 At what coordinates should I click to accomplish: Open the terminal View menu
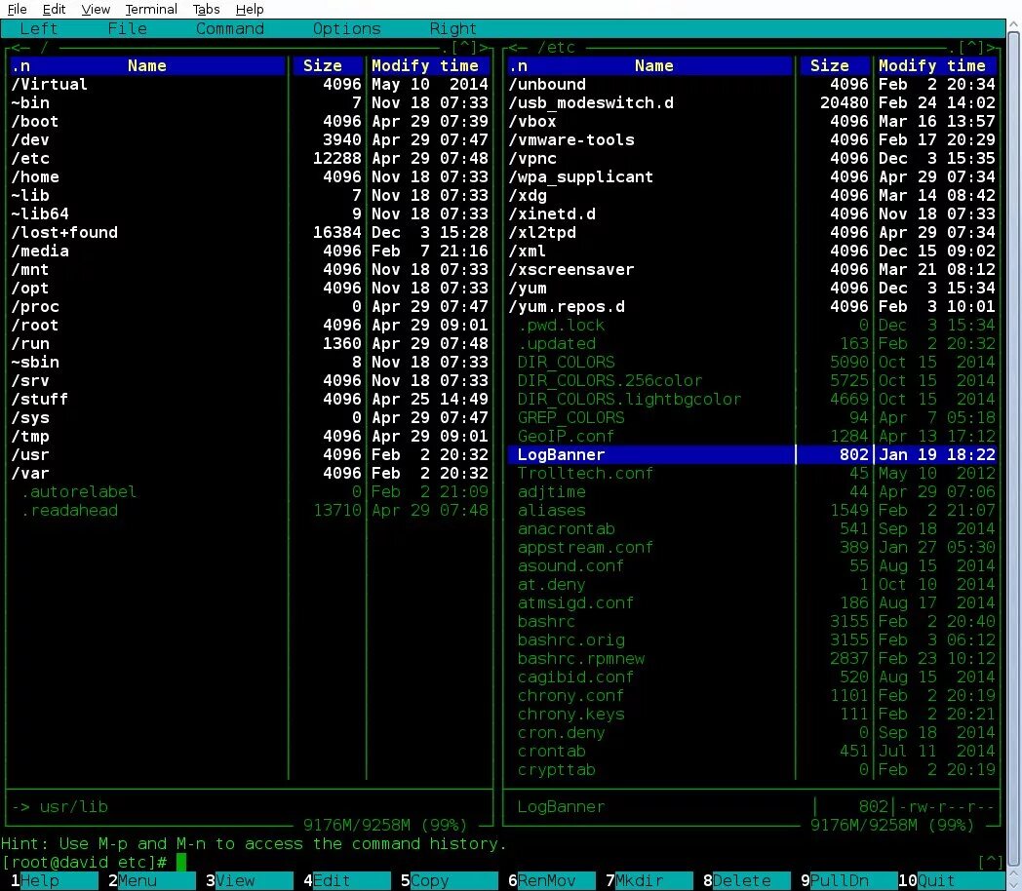coord(96,9)
